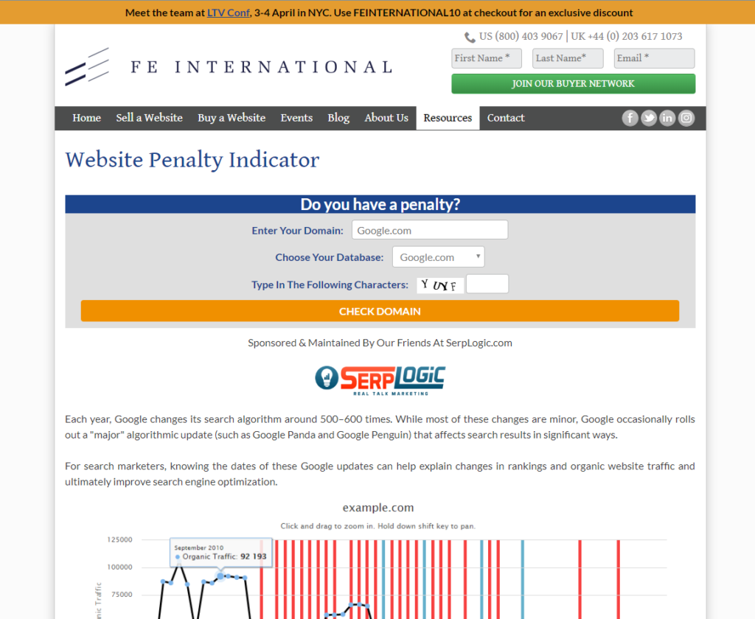The height and width of the screenshot is (619, 755).
Task: Open the Contact page
Action: pyautogui.click(x=506, y=118)
